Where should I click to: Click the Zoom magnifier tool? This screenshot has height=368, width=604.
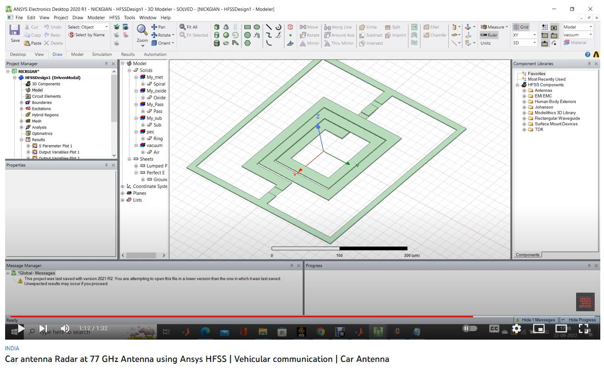[142, 30]
